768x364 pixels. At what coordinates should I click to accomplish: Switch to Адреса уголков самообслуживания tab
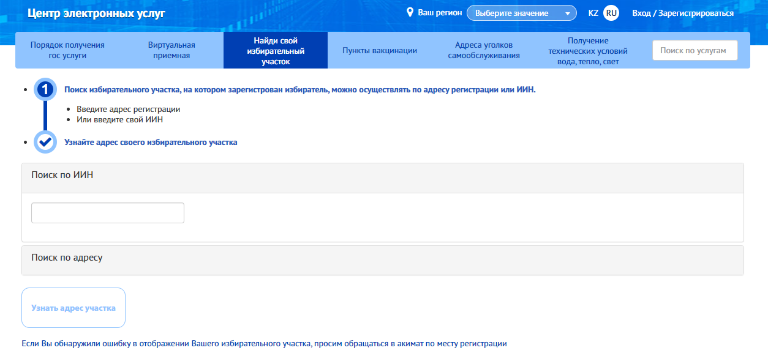[x=484, y=50]
